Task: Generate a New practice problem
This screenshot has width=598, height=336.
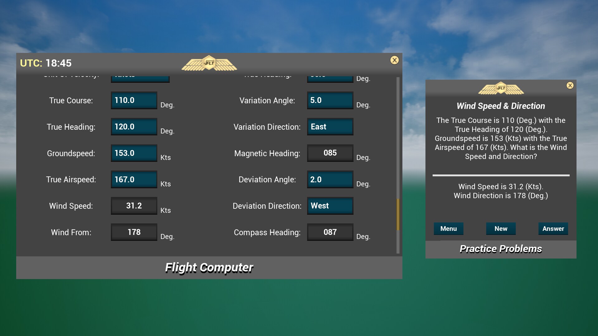Action: point(501,229)
